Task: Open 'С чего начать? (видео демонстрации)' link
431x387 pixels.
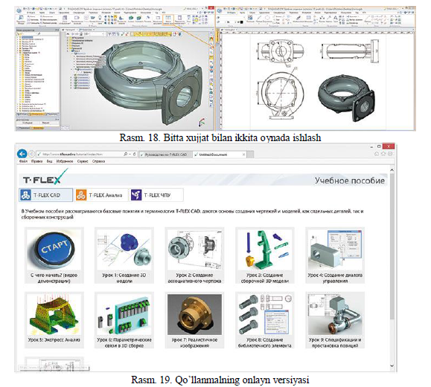Action: coord(54,278)
